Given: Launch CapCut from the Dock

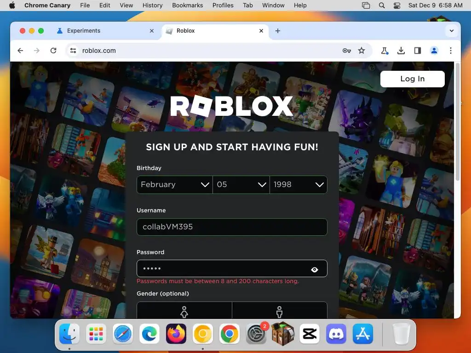Looking at the screenshot, I should point(310,334).
